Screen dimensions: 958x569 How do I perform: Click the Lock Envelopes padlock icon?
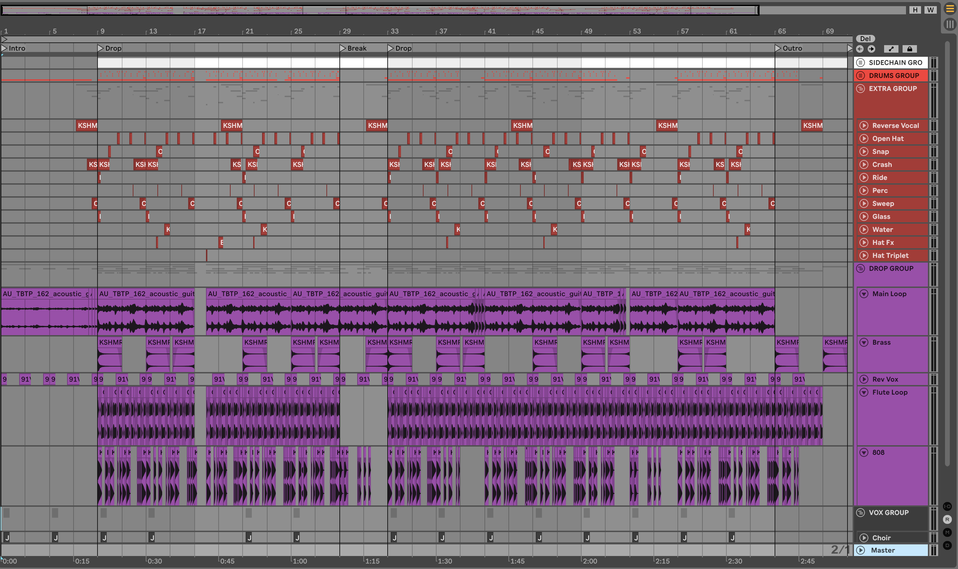tap(909, 49)
